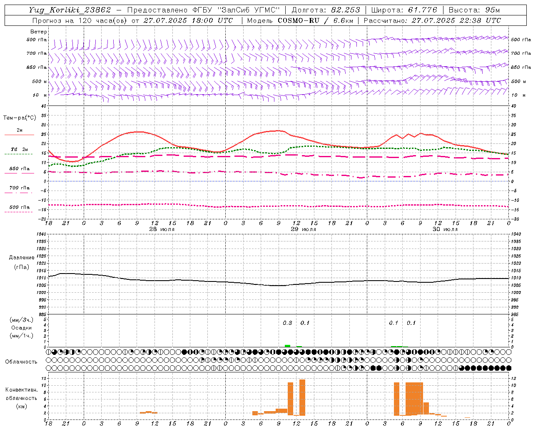Image resolution: width=533 pixels, height=427 pixels.
Task: Click the small orange bars on 28 июля
Action: point(149,412)
